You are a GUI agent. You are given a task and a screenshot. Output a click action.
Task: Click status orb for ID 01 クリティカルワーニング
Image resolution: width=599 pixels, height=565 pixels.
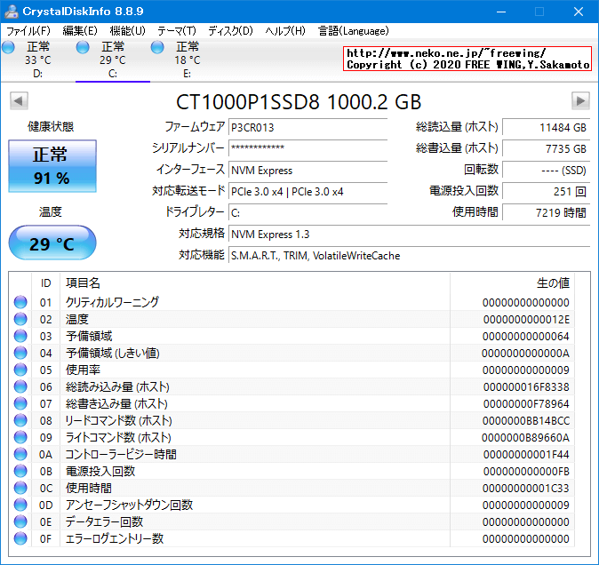[20, 302]
